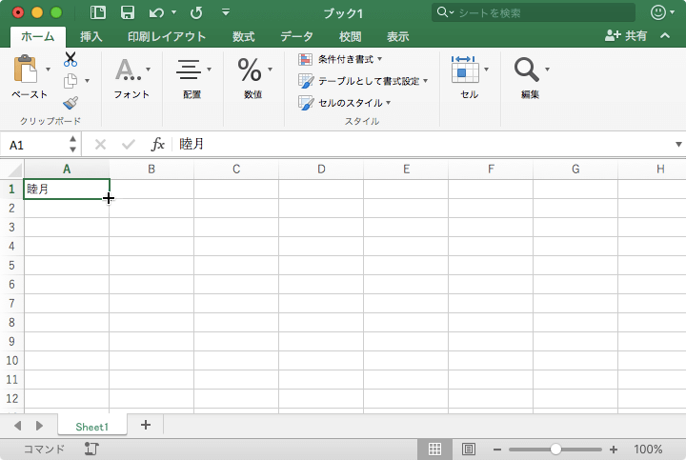The width and height of the screenshot is (686, 460).
Task: Open the Page Layout (印刷レイアウト) tab
Action: coord(167,36)
